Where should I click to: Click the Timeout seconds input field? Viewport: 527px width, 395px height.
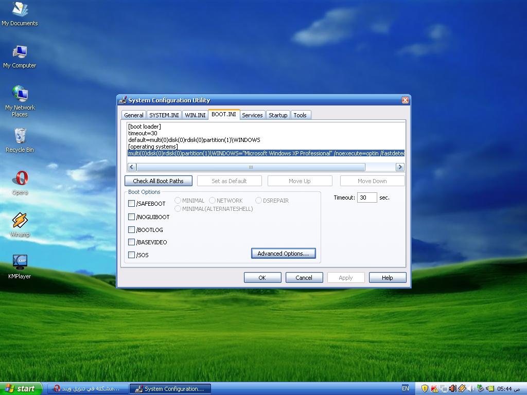366,197
